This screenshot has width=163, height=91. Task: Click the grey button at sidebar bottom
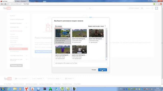16,65
